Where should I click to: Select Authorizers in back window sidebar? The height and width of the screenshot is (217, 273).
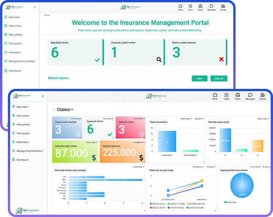tap(12, 52)
